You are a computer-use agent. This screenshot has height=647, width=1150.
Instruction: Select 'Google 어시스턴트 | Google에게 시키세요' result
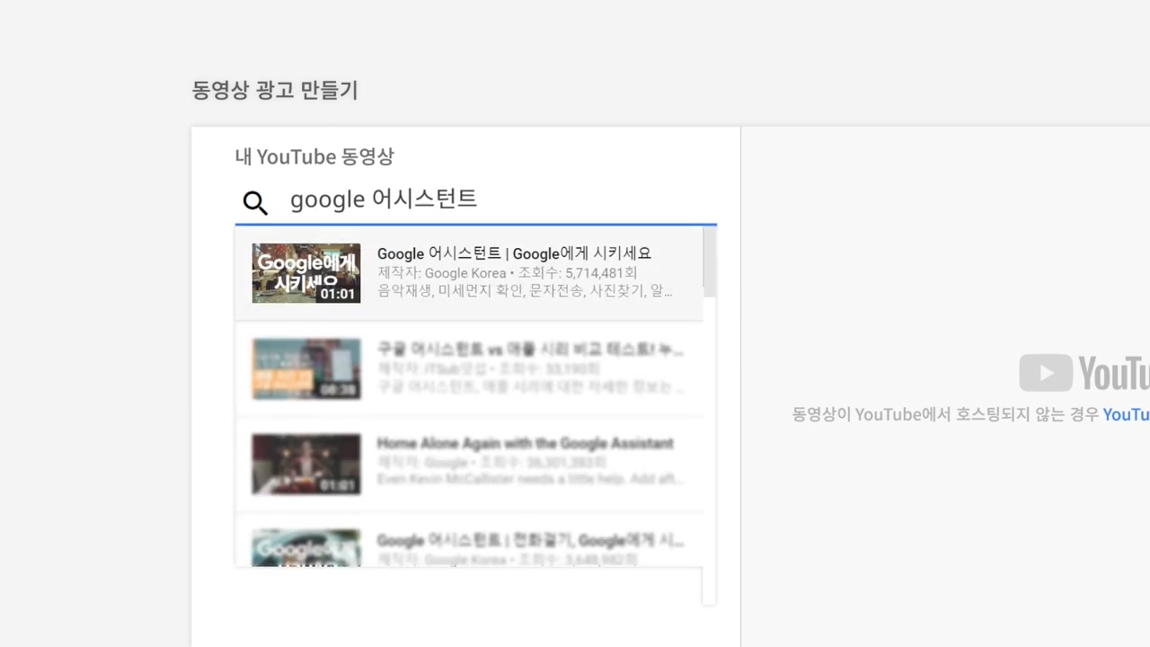(x=468, y=272)
